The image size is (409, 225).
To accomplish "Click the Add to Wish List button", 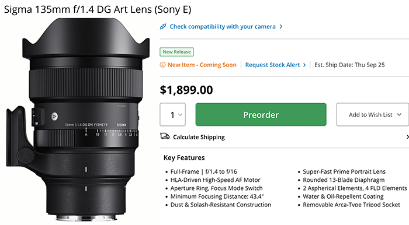I will click(373, 114).
